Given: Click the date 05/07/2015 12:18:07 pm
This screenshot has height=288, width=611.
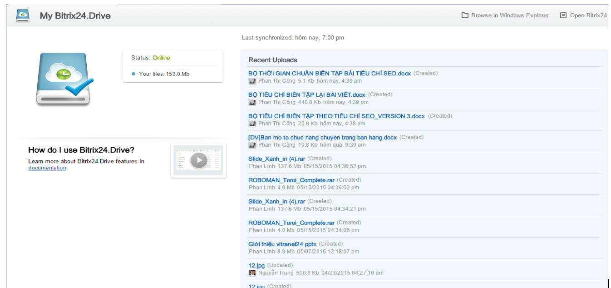Looking at the screenshot, I should [328, 252].
